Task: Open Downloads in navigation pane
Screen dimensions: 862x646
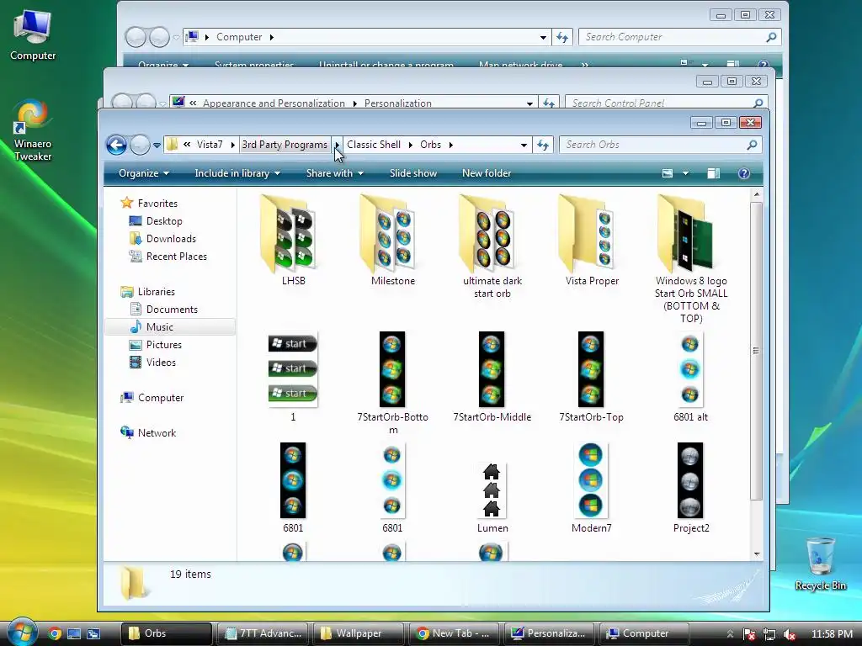Action: click(171, 238)
